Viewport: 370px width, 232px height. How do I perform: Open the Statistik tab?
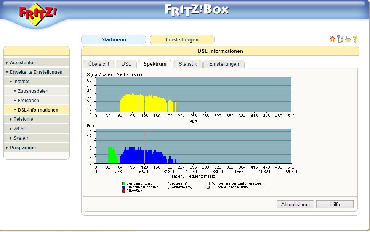188,64
